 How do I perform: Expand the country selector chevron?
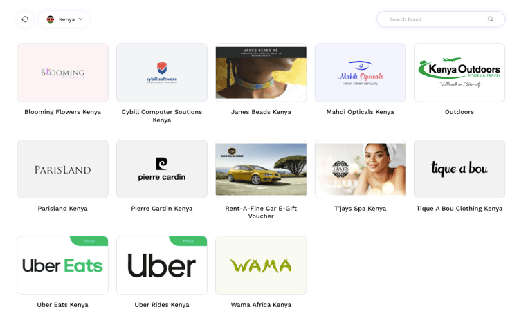(x=80, y=19)
